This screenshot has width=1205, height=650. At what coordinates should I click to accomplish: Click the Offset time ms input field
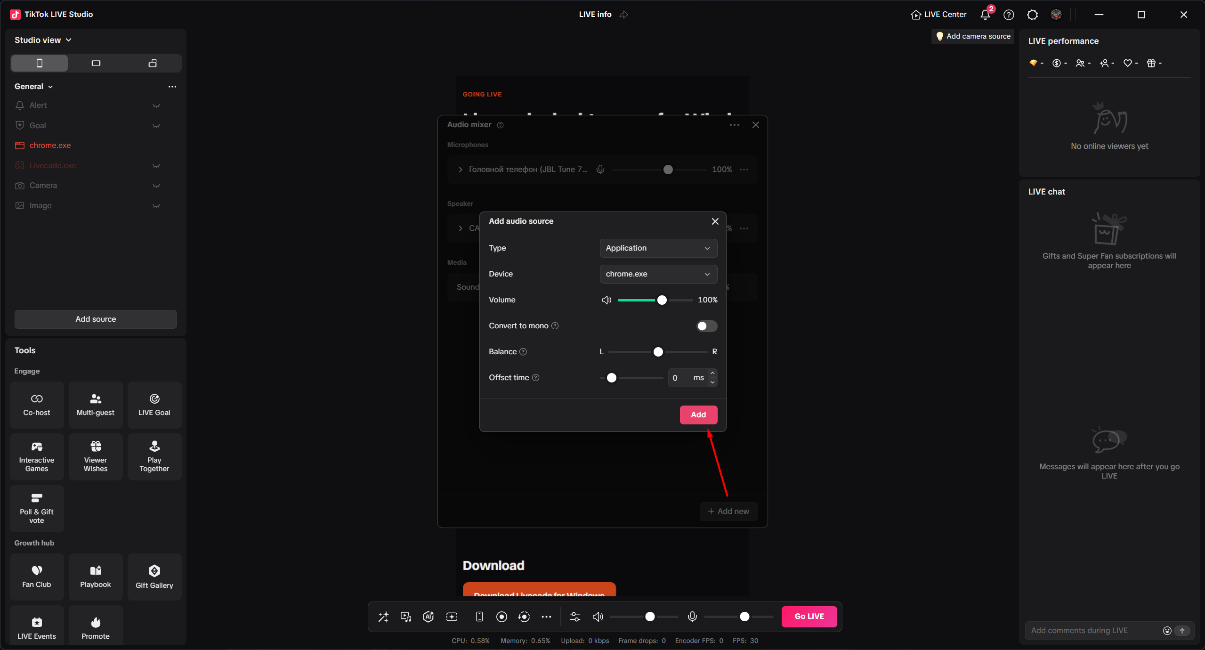[687, 378]
